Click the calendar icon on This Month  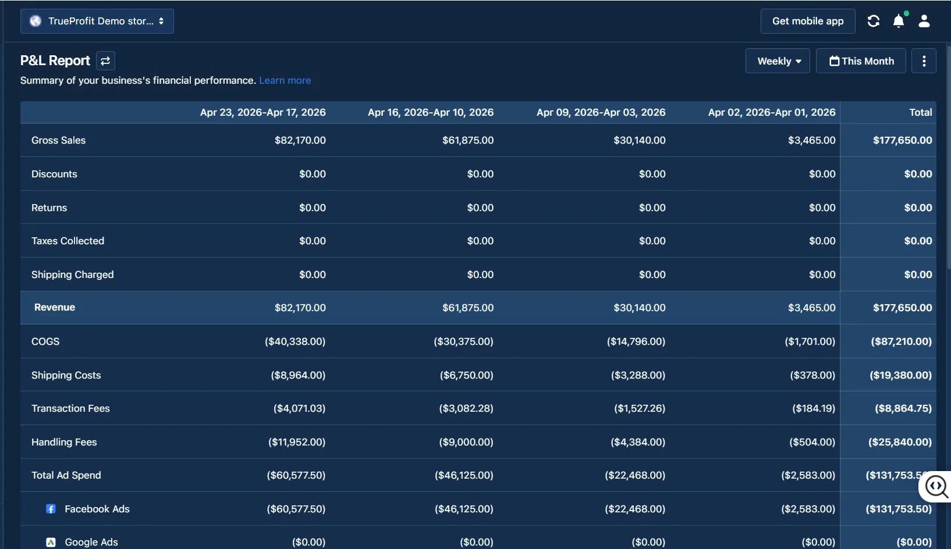pos(835,60)
